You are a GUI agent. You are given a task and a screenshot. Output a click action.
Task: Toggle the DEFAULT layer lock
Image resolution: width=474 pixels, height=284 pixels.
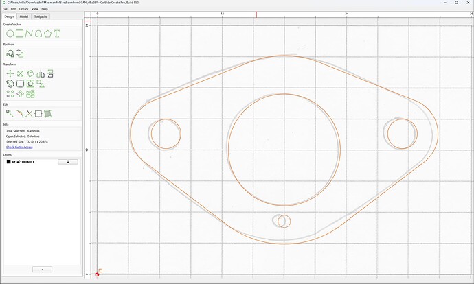(19, 162)
